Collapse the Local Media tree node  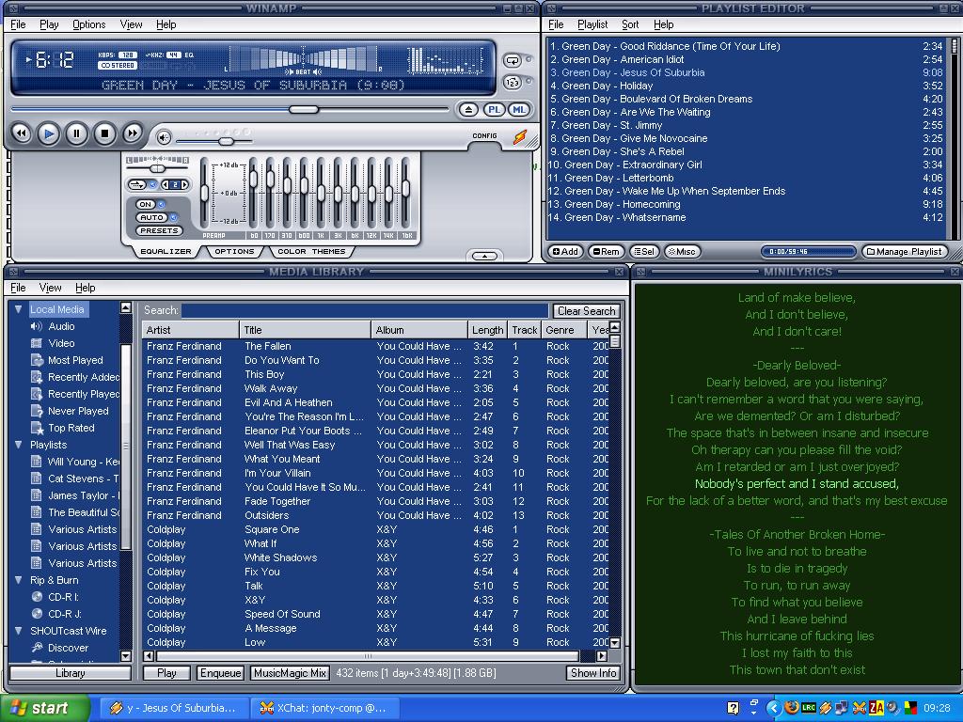[x=18, y=309]
